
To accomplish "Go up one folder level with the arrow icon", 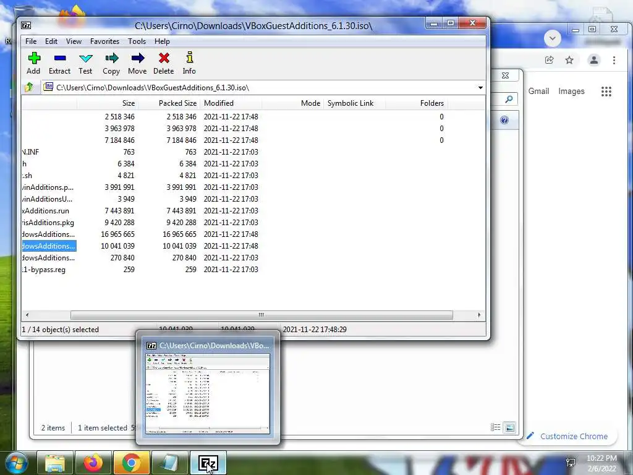I will [29, 87].
